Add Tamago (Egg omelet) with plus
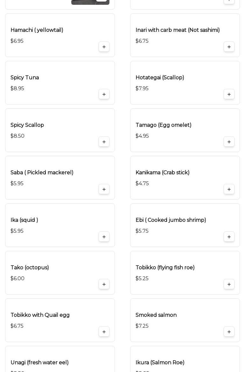This screenshot has height=372, width=245. pos(229,142)
